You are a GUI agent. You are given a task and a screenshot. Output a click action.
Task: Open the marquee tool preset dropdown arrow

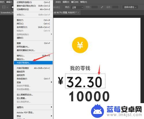click(x=7, y=7)
